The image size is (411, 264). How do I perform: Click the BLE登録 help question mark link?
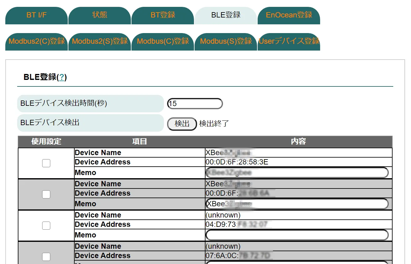point(62,77)
